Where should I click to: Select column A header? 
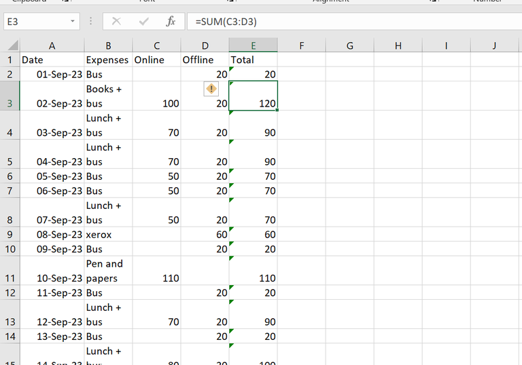pos(52,45)
